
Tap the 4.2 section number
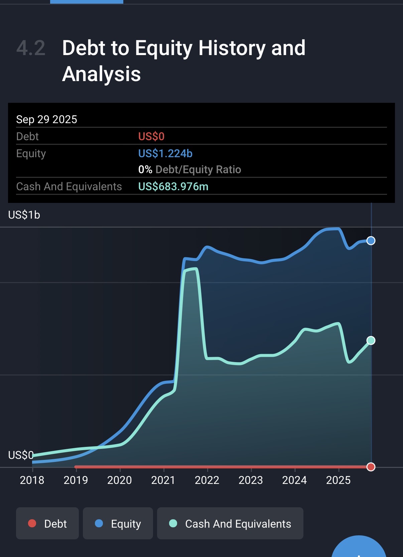click(31, 48)
